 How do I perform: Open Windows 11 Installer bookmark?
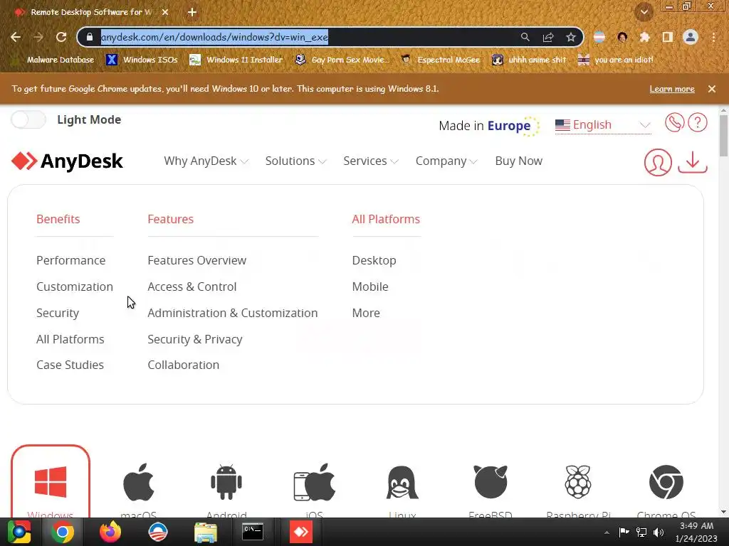(236, 60)
